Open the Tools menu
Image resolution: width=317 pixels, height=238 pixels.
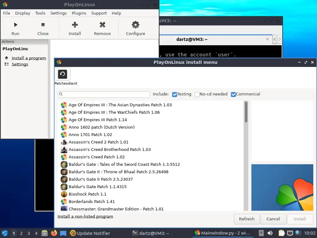point(40,13)
